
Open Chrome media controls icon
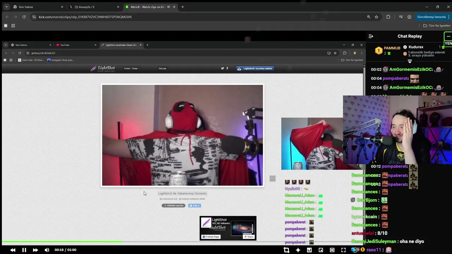pyautogui.click(x=401, y=17)
